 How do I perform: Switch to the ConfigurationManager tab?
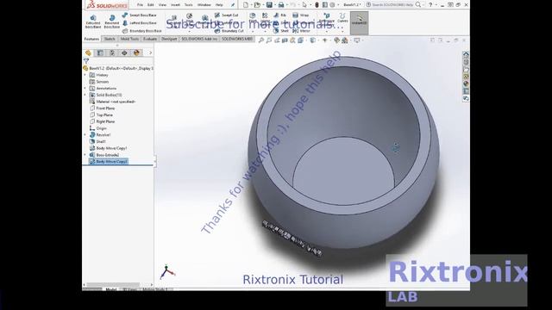pos(112,53)
